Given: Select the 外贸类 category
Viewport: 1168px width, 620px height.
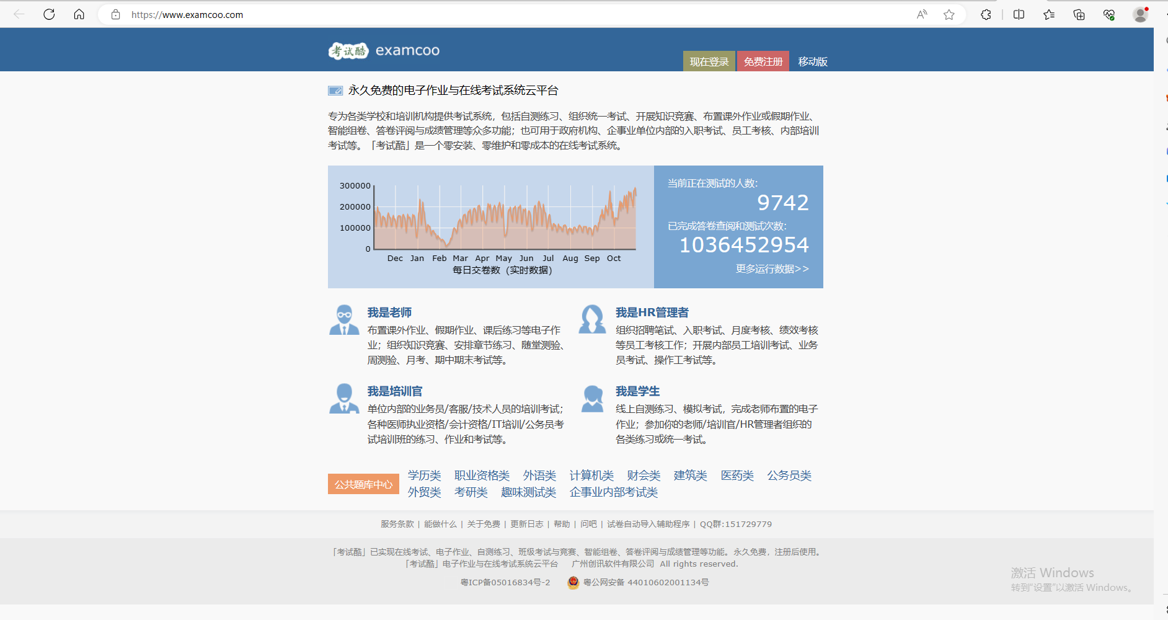Looking at the screenshot, I should (x=425, y=492).
